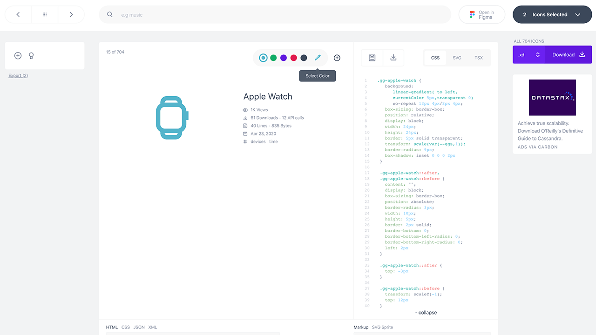This screenshot has height=335, width=596.
Task: Open the .xd format selector
Action: pos(528,54)
